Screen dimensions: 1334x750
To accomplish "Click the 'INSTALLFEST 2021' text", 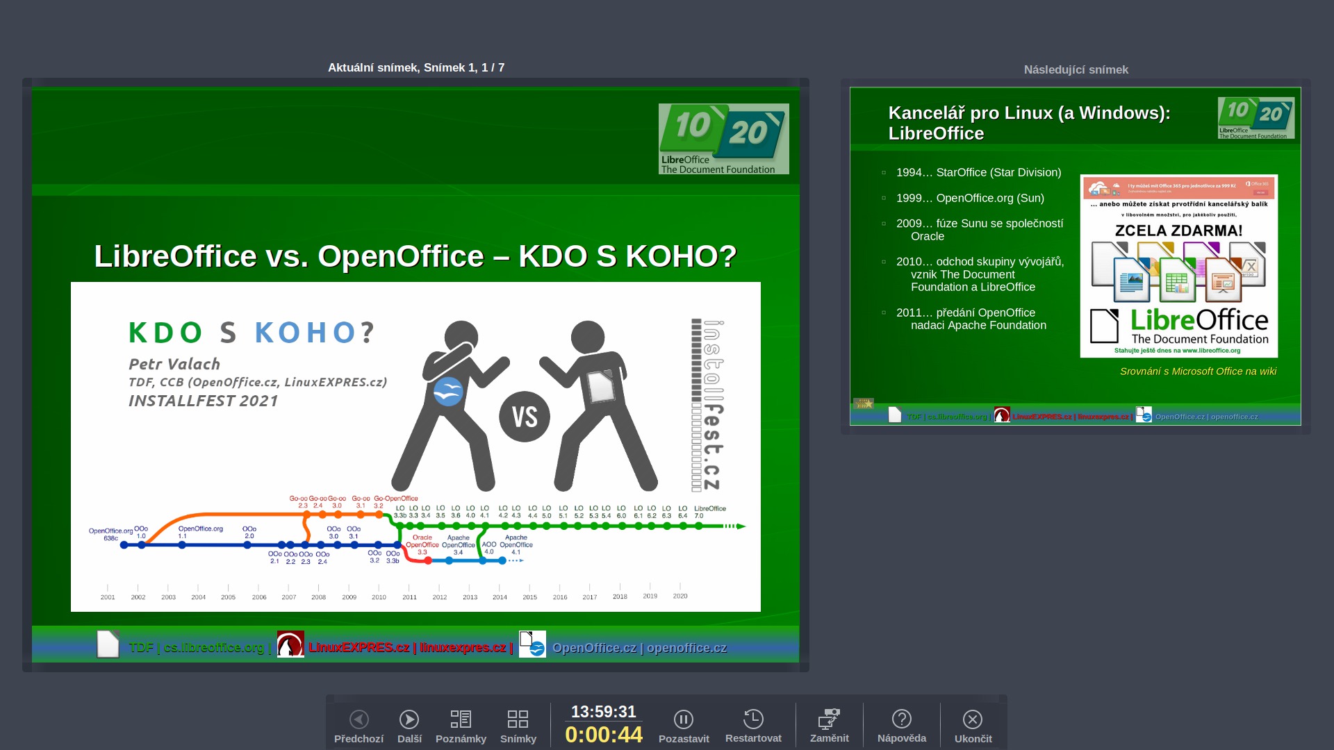I will (x=203, y=401).
